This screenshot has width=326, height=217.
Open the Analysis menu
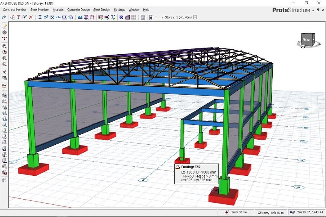point(58,9)
